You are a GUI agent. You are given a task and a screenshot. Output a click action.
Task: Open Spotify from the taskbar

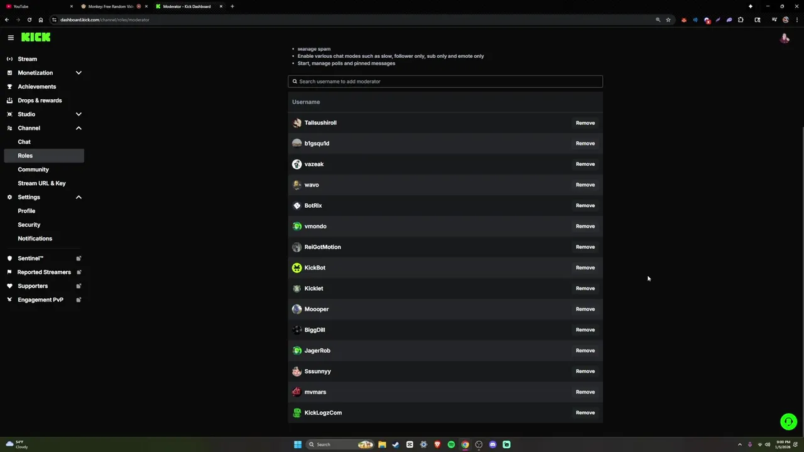(x=451, y=444)
